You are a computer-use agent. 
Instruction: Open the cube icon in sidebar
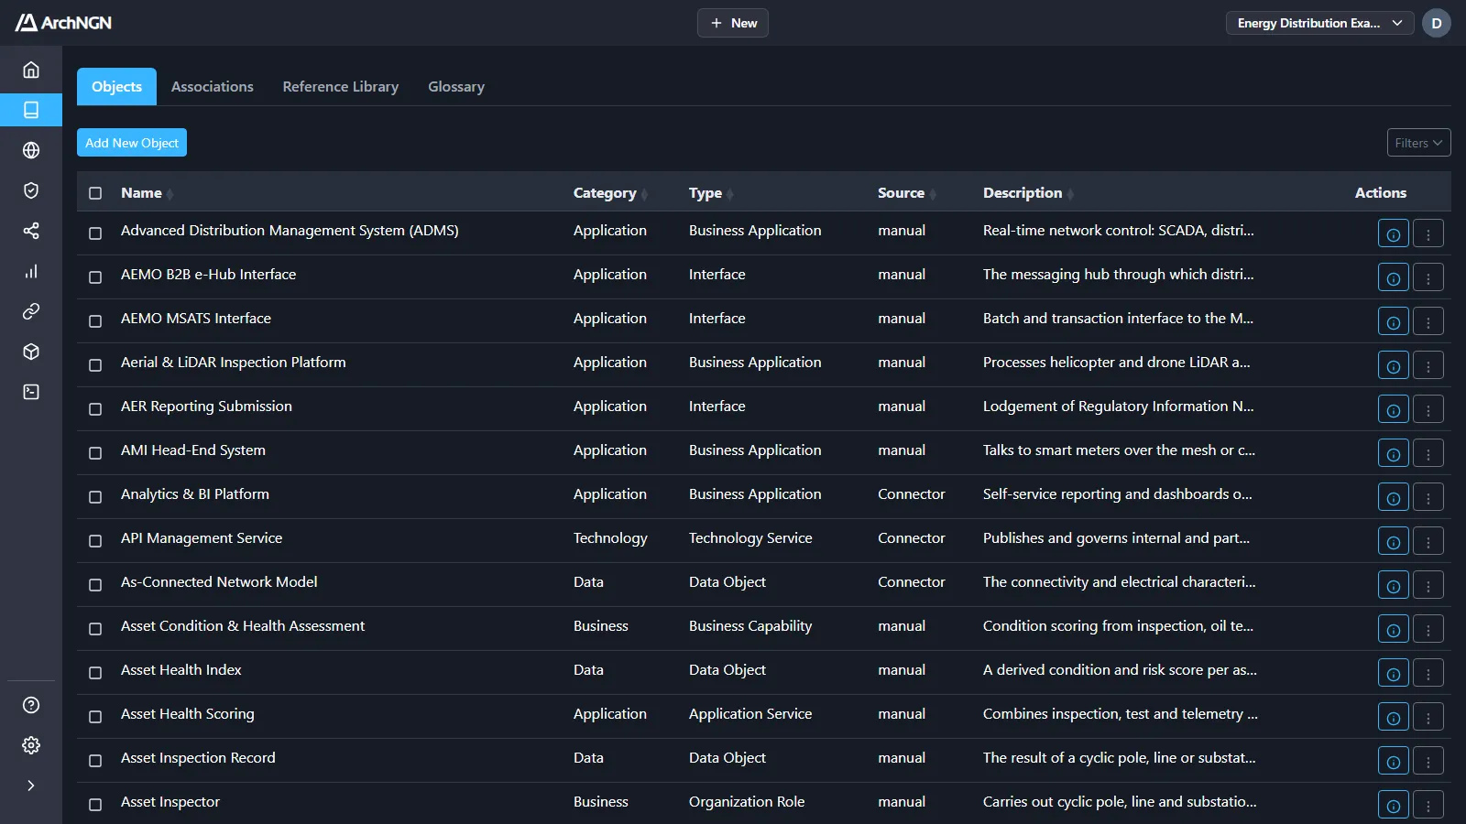pyautogui.click(x=31, y=352)
